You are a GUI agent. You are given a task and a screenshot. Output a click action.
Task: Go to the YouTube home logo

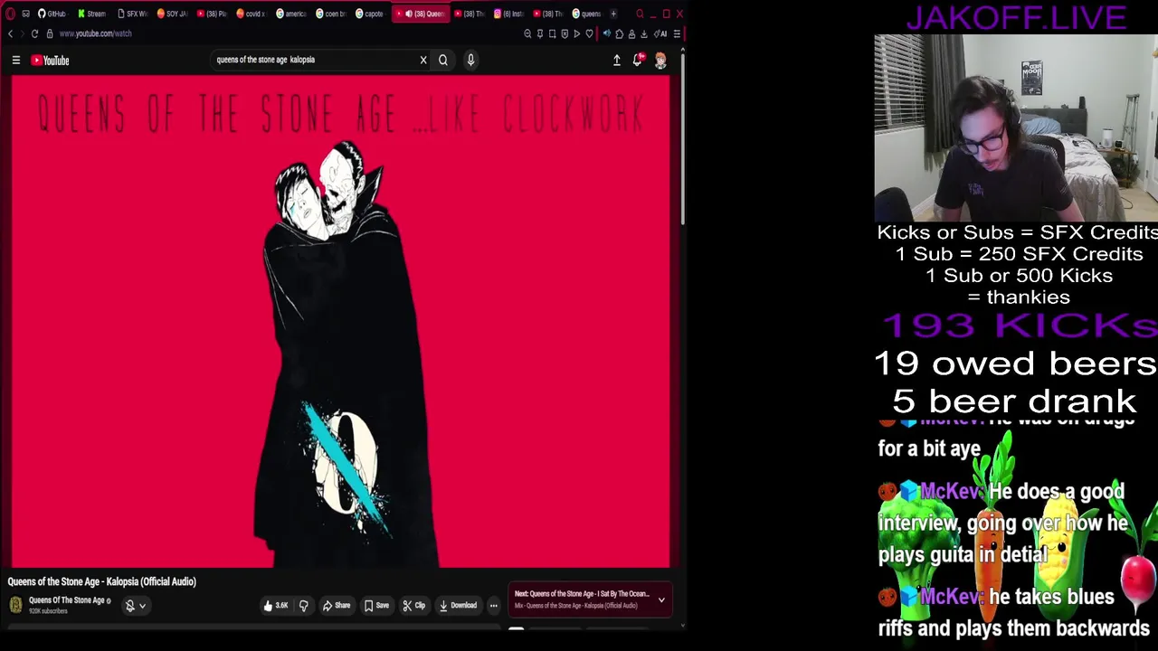point(50,61)
